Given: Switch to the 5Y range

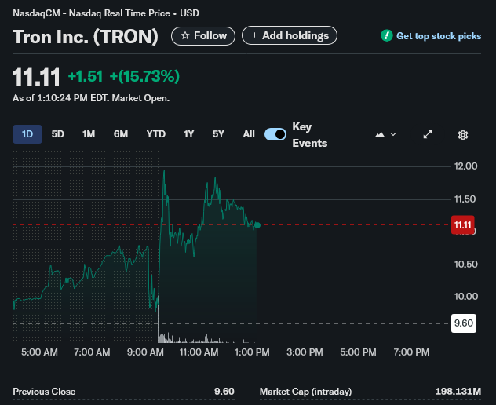Looking at the screenshot, I should coord(218,134).
